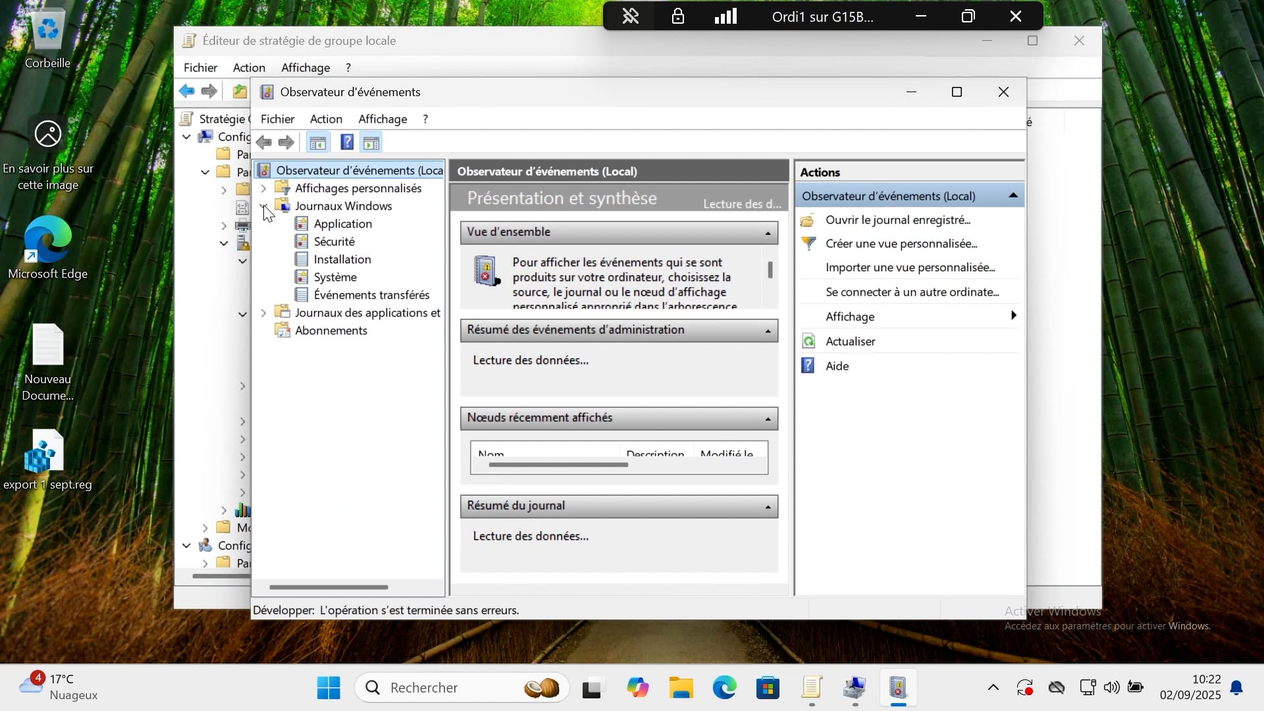Open Microsoft Edge from the taskbar
1264x711 pixels.
724,687
